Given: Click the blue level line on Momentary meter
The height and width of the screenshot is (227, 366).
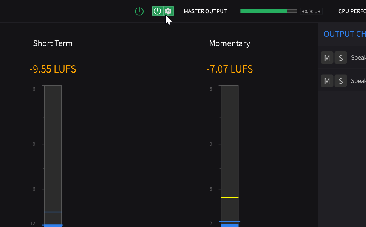Looking at the screenshot, I should [229, 222].
